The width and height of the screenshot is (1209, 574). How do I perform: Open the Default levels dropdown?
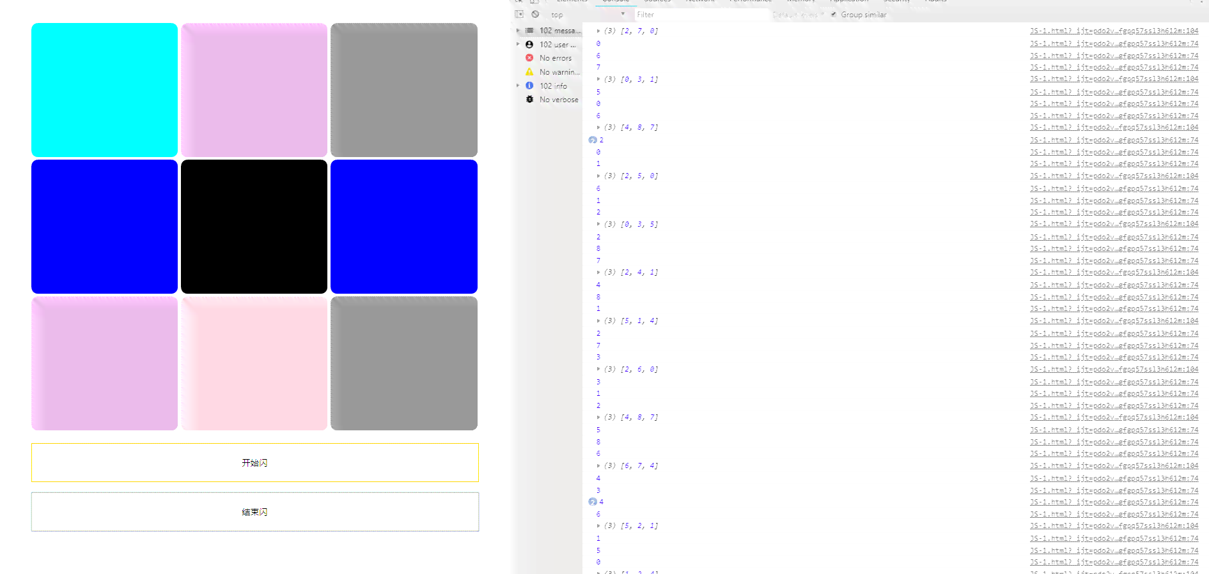coord(798,15)
